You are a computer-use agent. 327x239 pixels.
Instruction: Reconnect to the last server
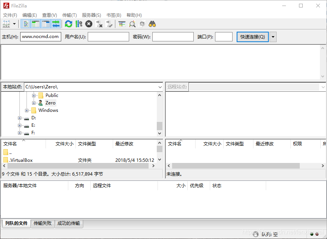coord(109,24)
